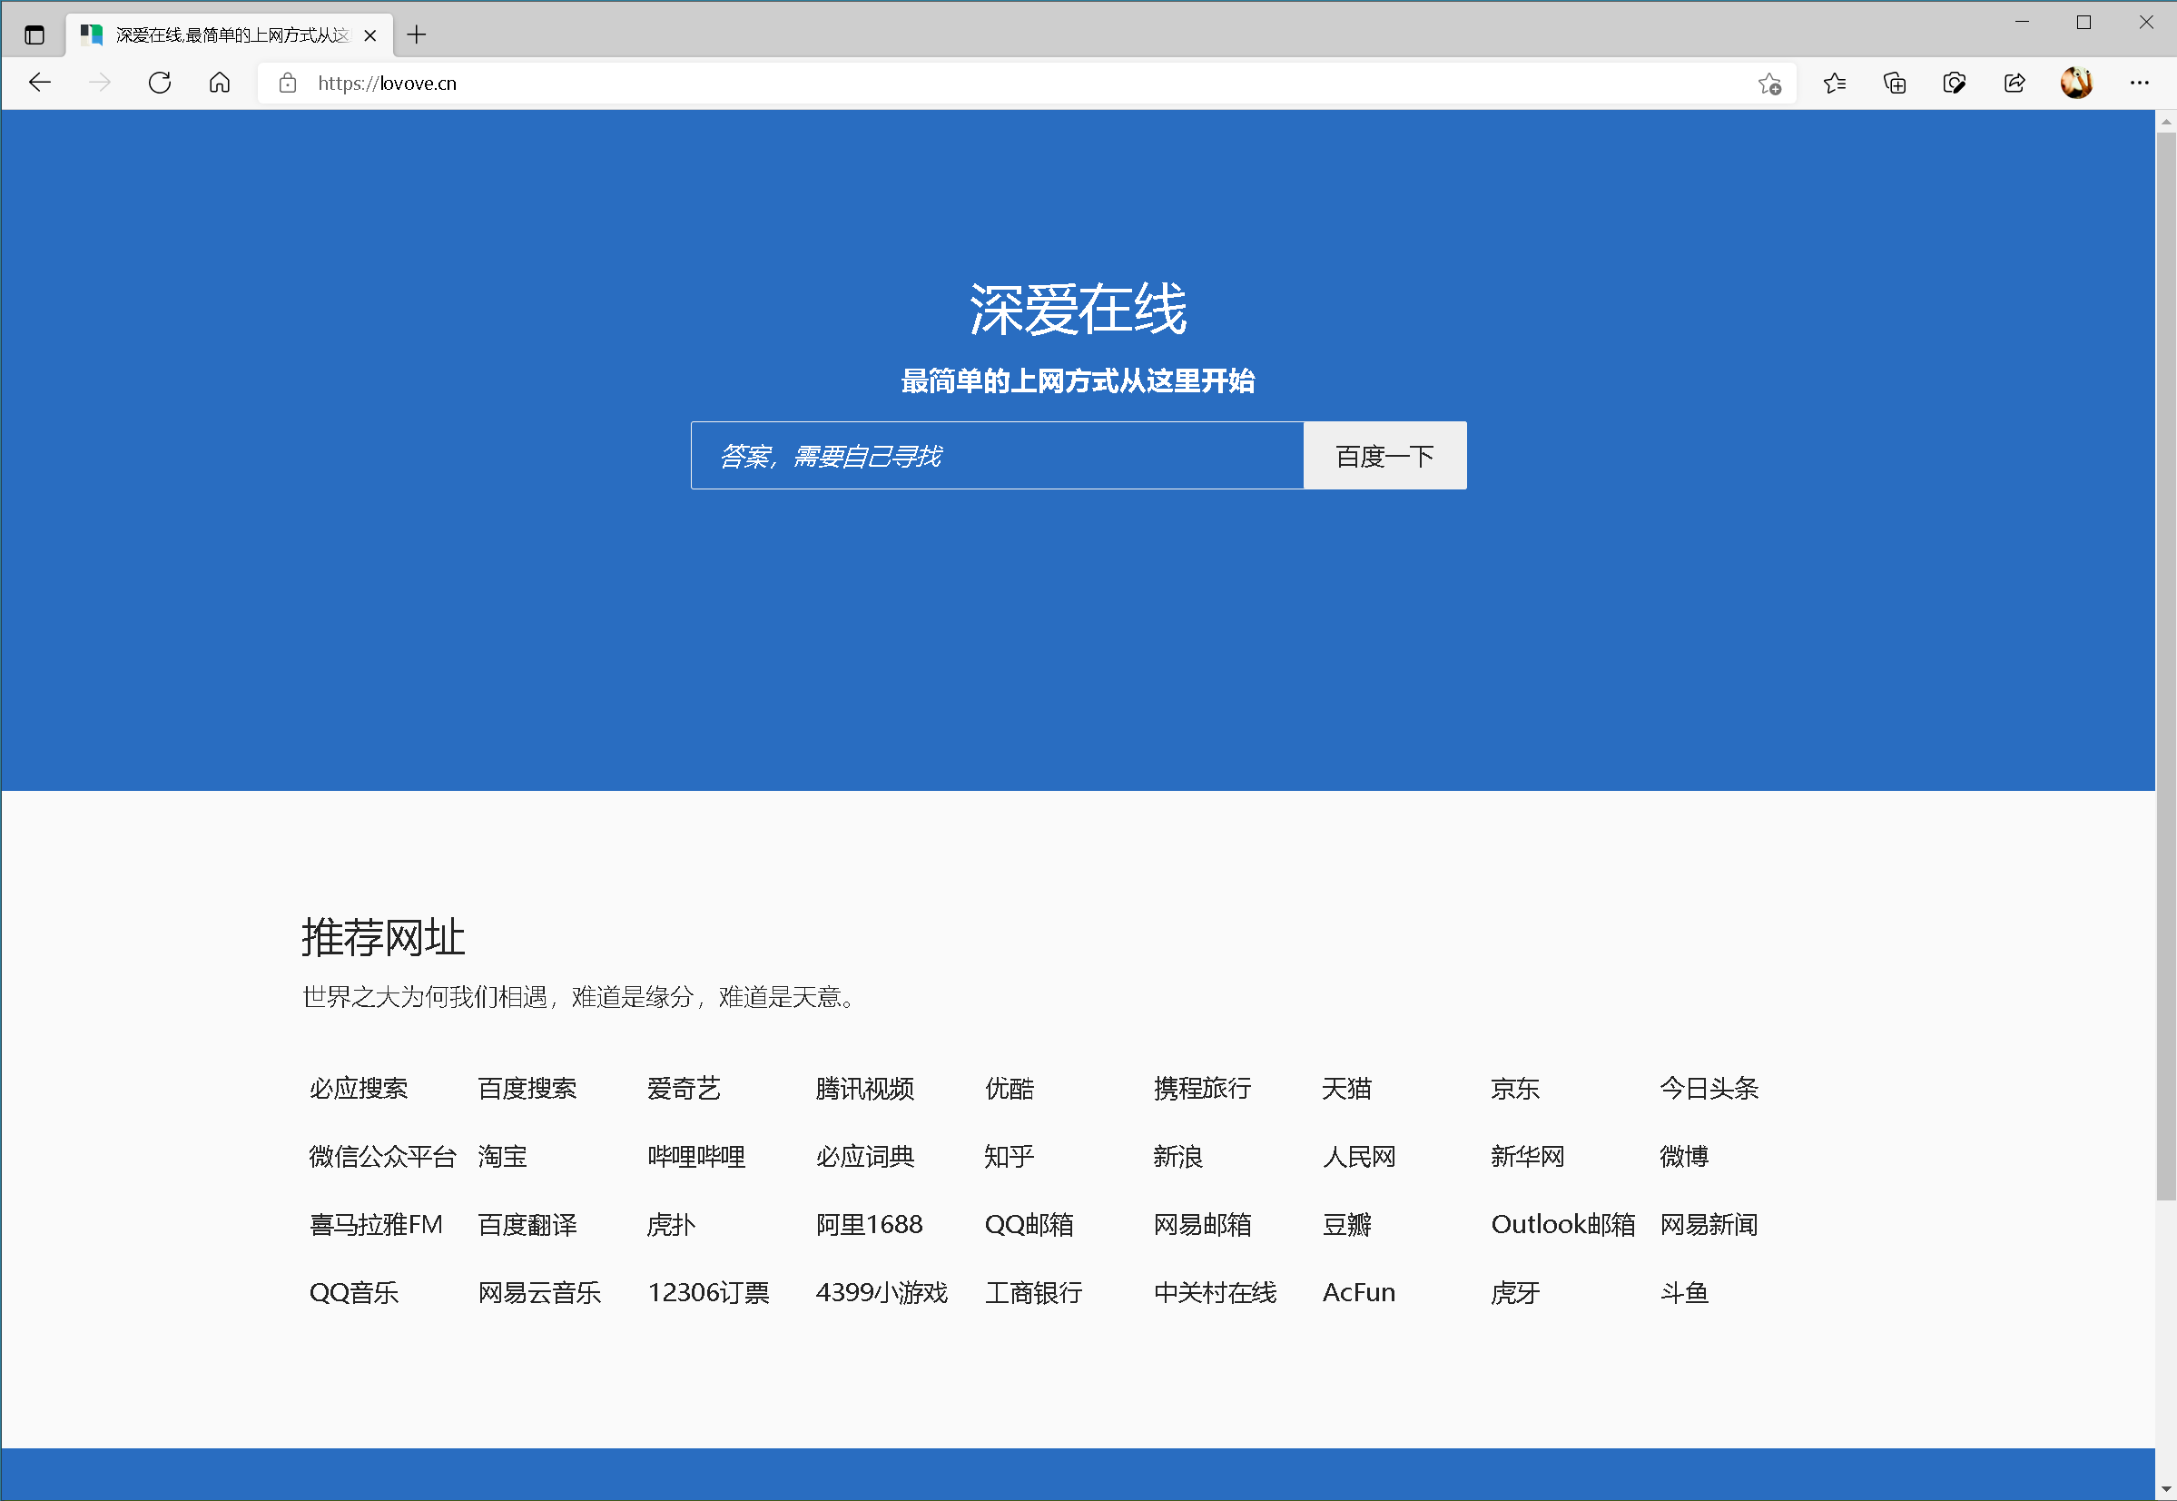Visit the 虎牙 link
The width and height of the screenshot is (2177, 1501).
1514,1292
